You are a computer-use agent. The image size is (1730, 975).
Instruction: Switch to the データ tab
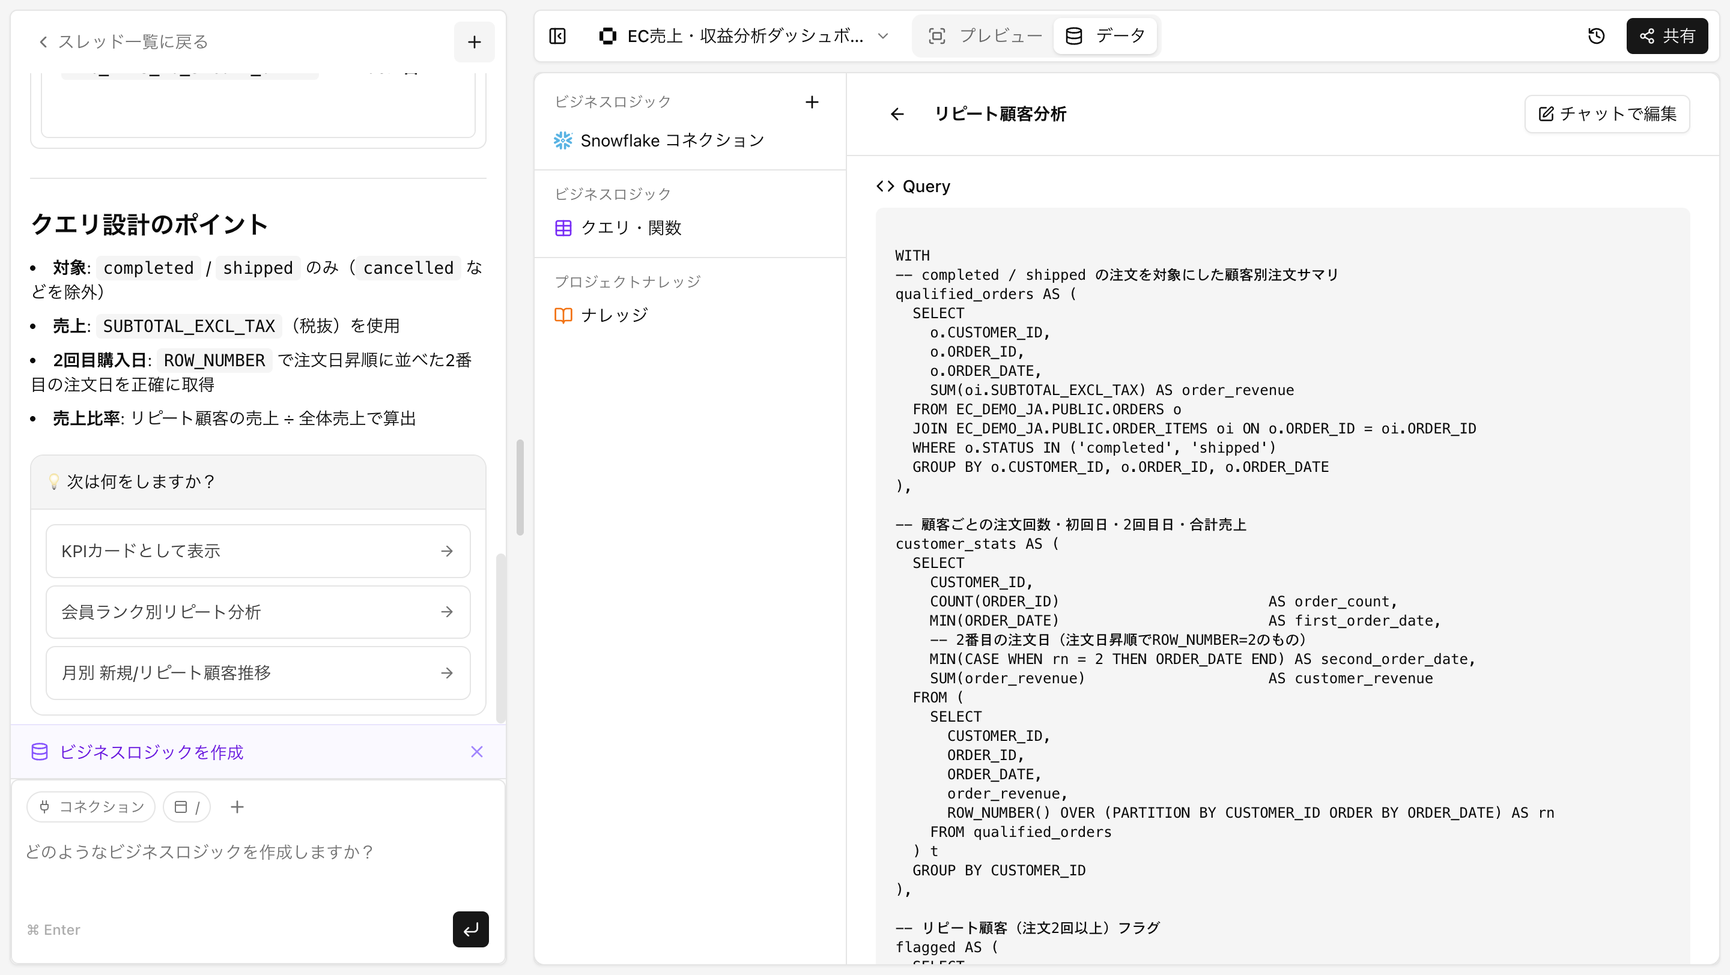point(1105,35)
